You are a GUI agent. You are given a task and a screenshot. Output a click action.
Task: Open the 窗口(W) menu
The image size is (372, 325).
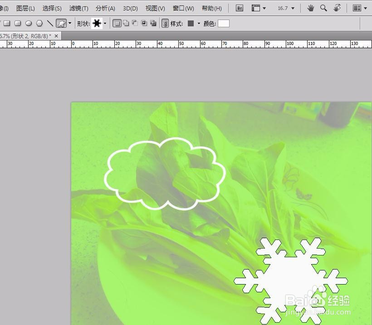183,9
